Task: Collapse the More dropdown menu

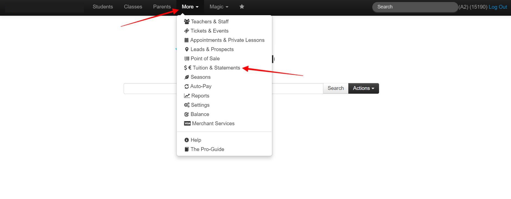Action: (x=190, y=7)
